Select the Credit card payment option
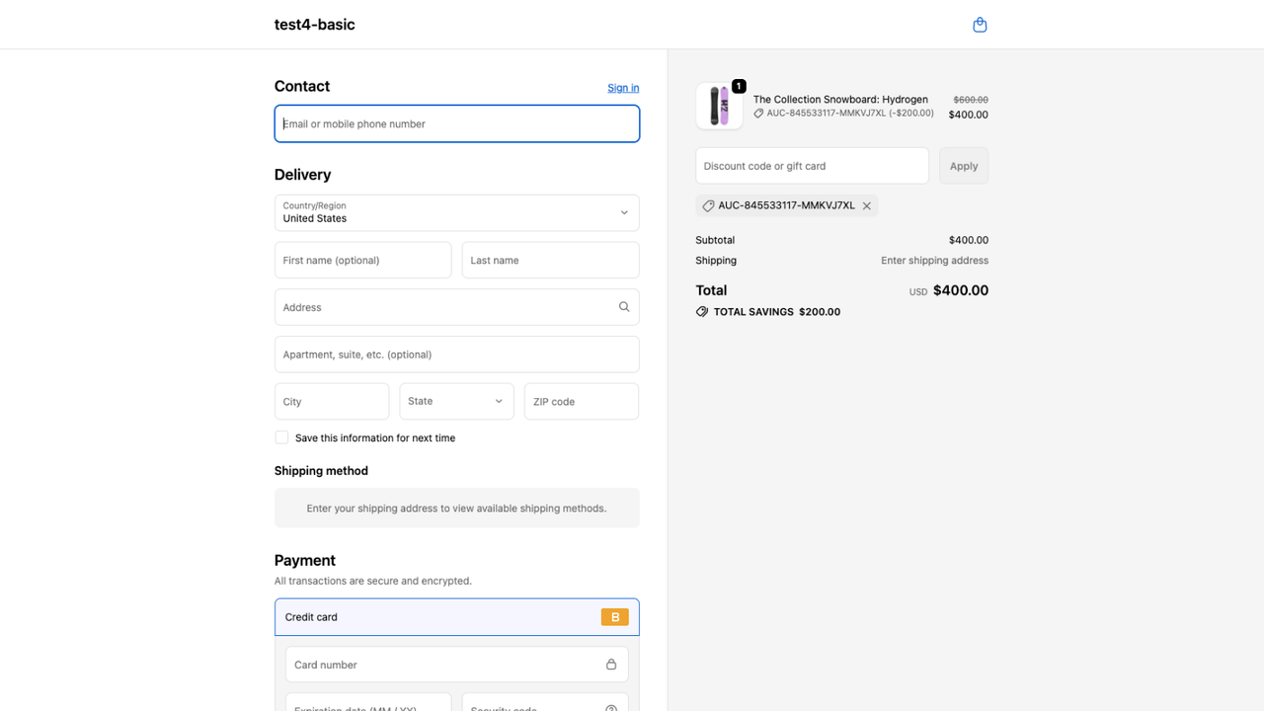 (457, 617)
